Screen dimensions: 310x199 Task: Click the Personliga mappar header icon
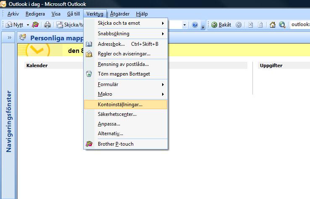(x=23, y=37)
